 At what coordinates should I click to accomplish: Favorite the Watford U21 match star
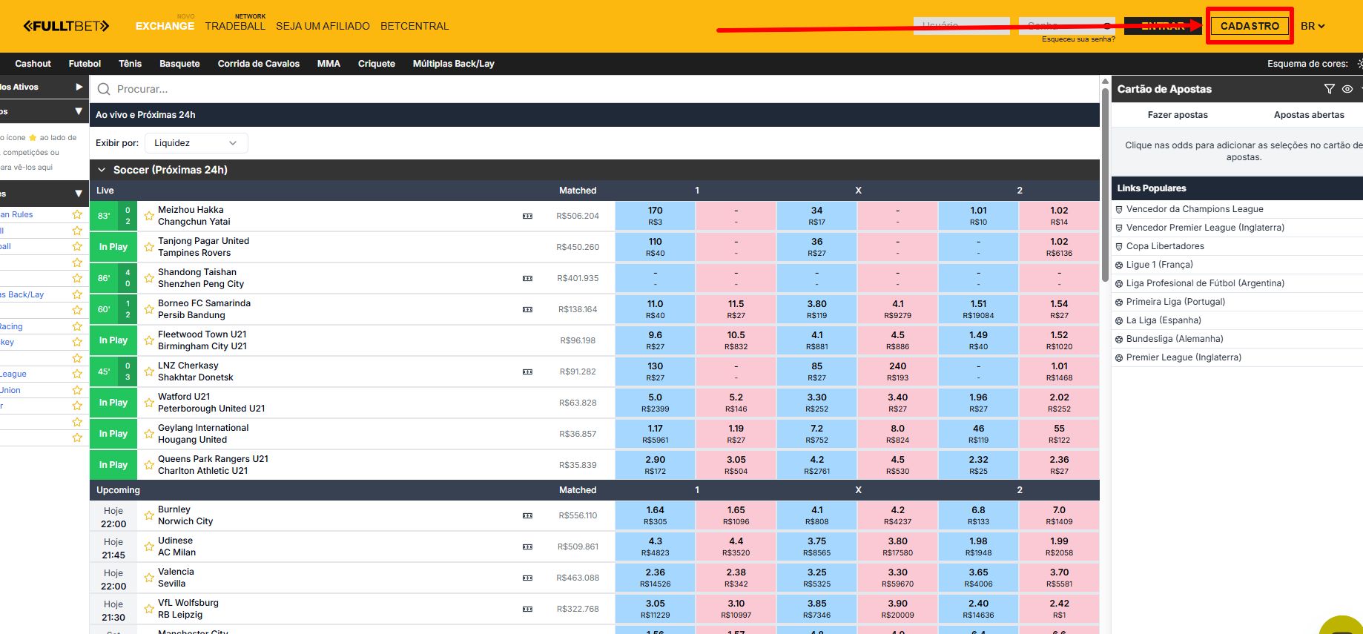pyautogui.click(x=149, y=403)
